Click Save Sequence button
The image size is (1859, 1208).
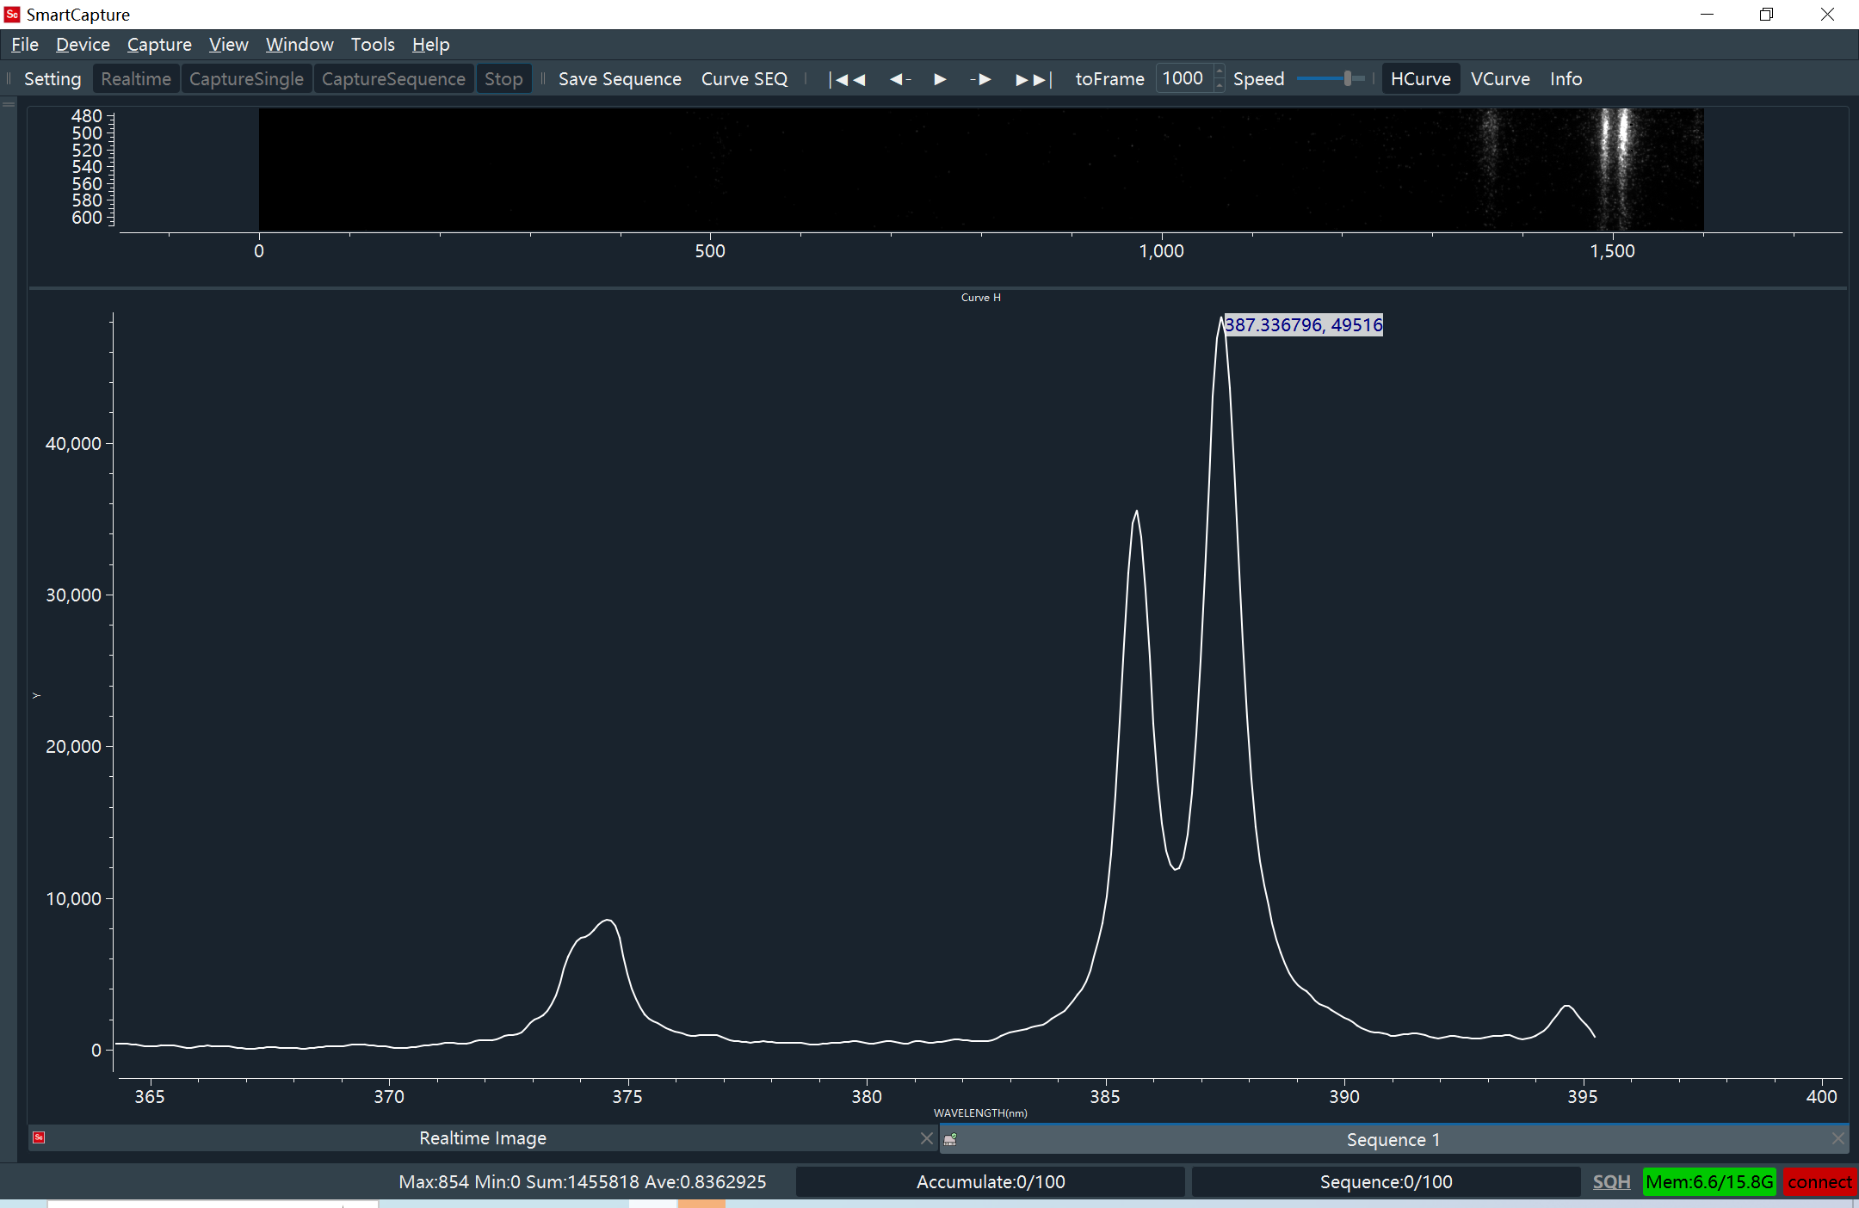tap(620, 79)
